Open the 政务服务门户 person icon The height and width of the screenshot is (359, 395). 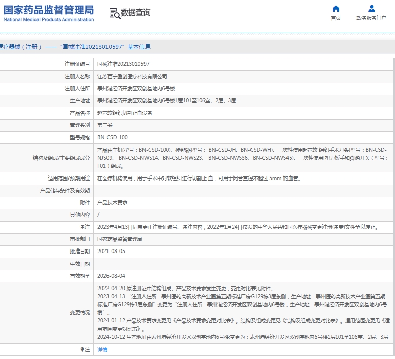coord(372,9)
